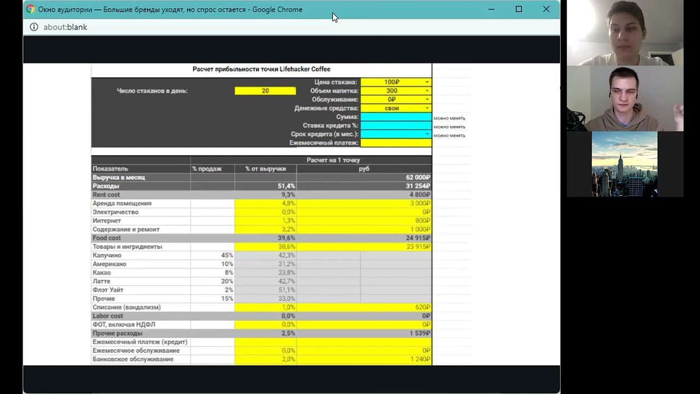Click the Food cost row label
This screenshot has height=394, width=700.
(x=107, y=238)
